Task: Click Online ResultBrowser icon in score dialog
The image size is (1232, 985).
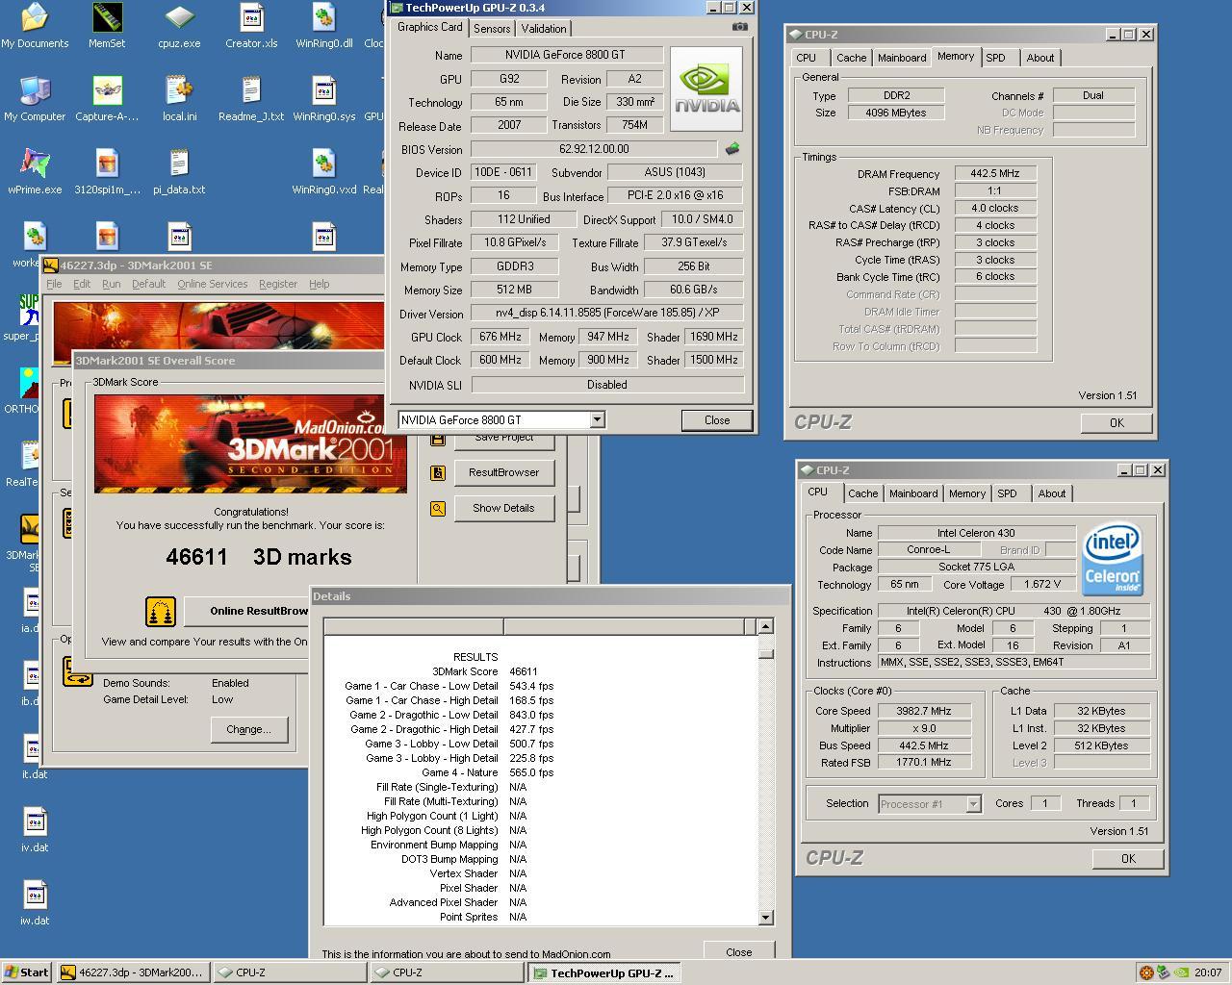Action: [161, 611]
